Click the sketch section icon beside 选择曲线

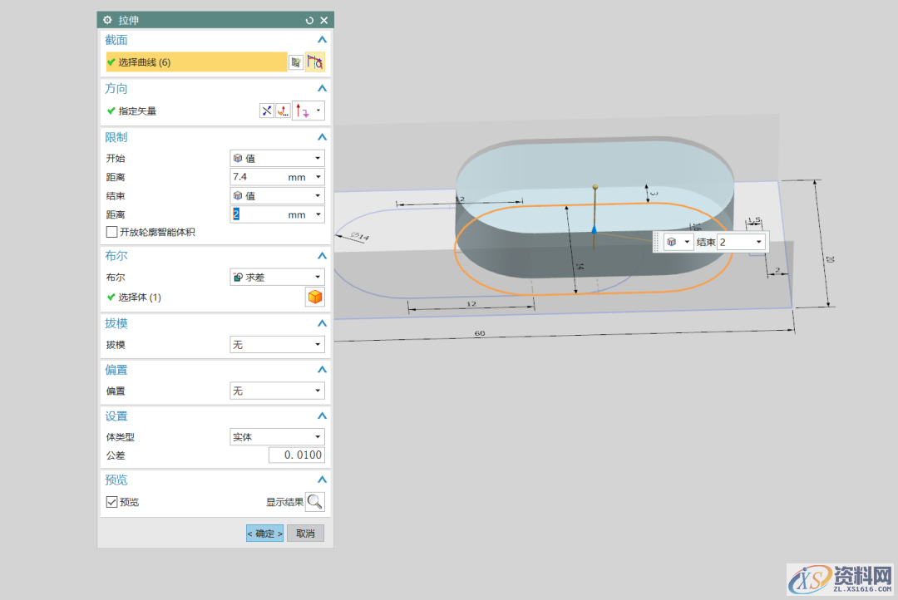tap(295, 62)
